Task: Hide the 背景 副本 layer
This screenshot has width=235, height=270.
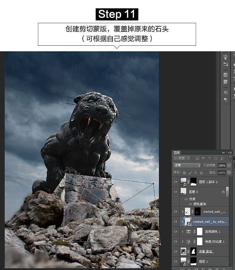Action: (175, 251)
